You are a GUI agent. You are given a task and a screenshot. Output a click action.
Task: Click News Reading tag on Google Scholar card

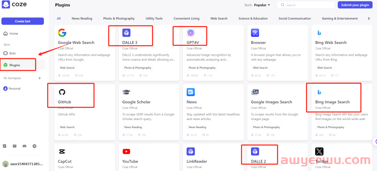click(x=133, y=127)
